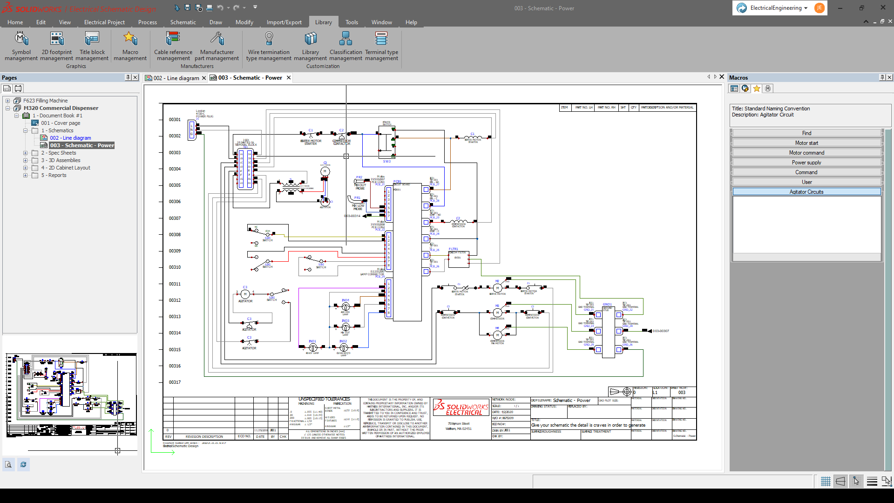Select Agitator Circuits macro item
894x503 pixels.
[806, 191]
